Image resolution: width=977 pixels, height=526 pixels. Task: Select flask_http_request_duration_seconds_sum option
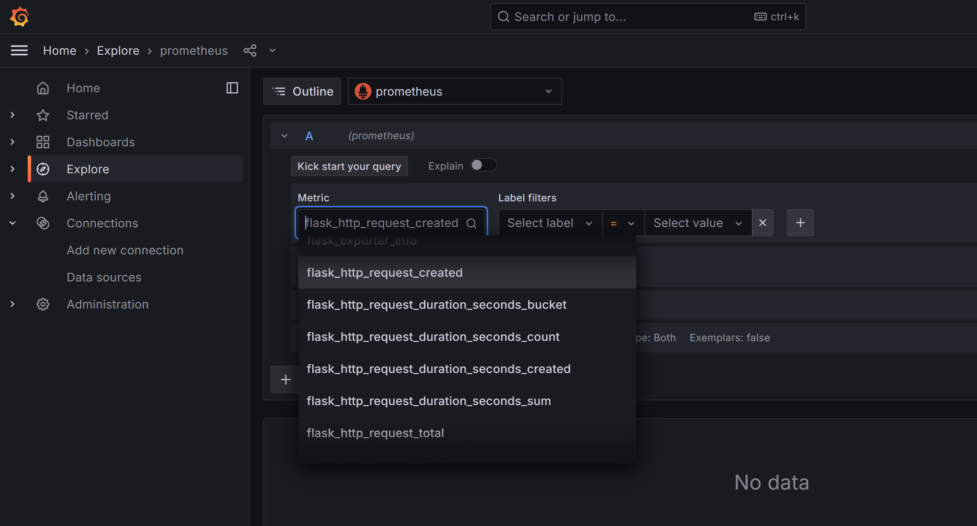point(467,401)
